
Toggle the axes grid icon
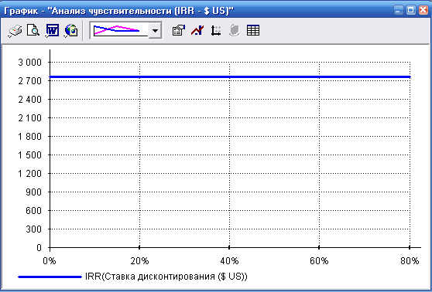point(216,30)
